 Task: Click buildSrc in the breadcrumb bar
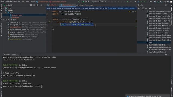click(17, 2)
